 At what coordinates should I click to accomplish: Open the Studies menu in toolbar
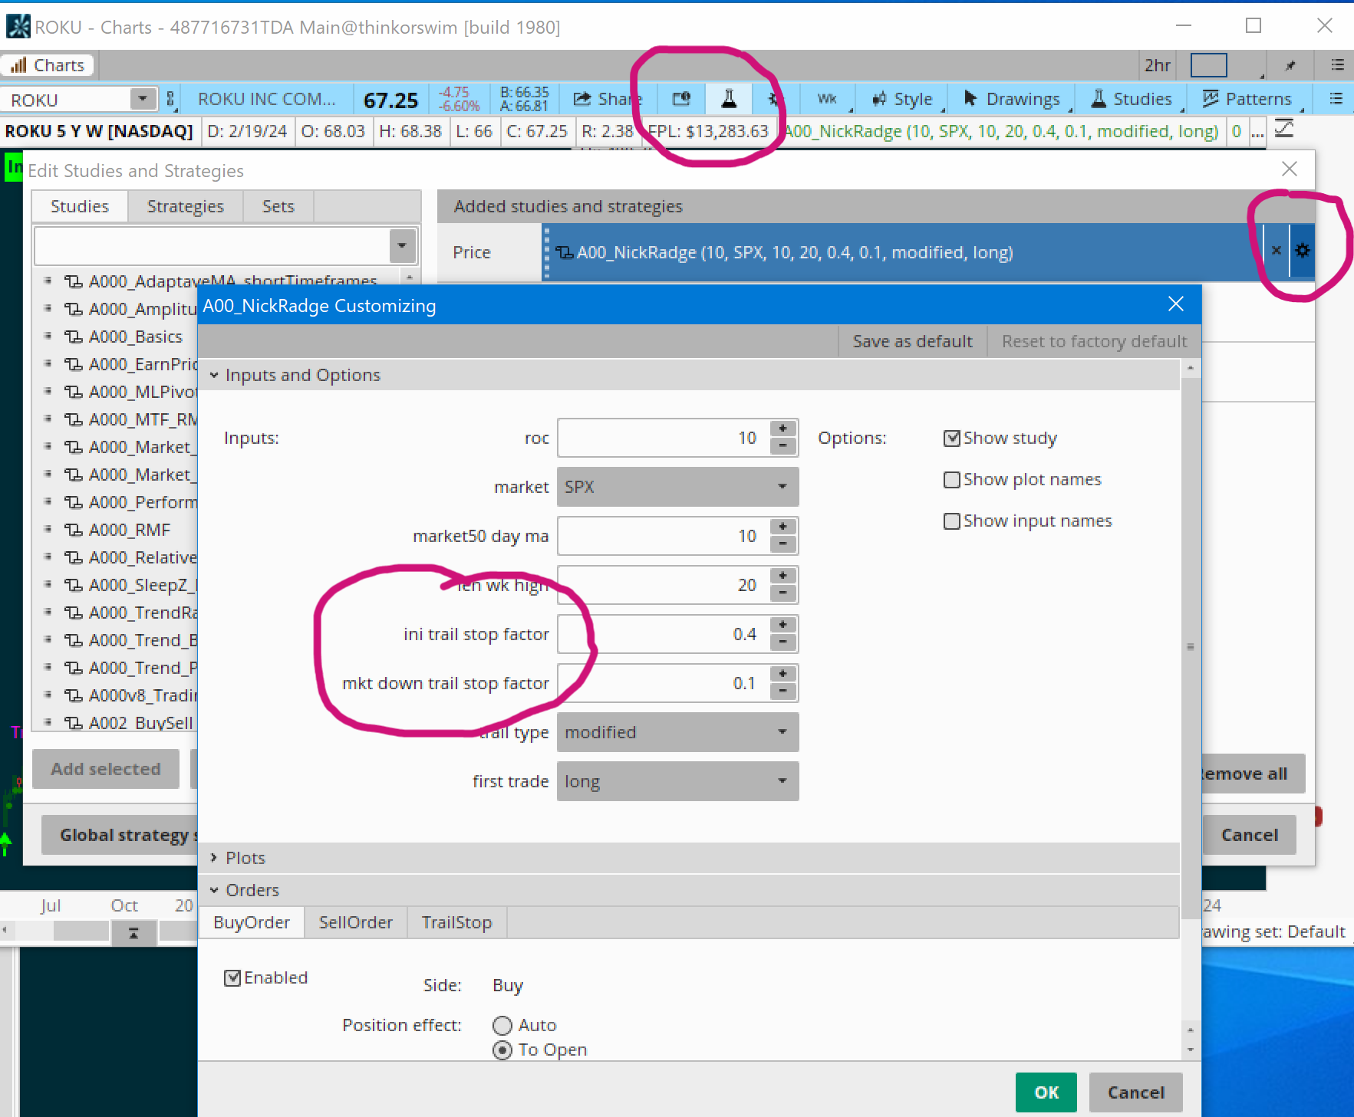tap(1132, 99)
